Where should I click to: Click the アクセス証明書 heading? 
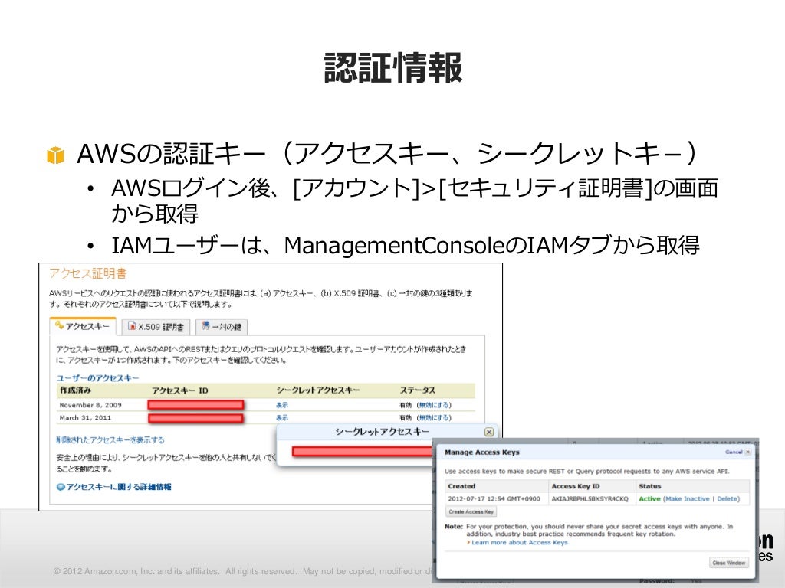click(88, 273)
